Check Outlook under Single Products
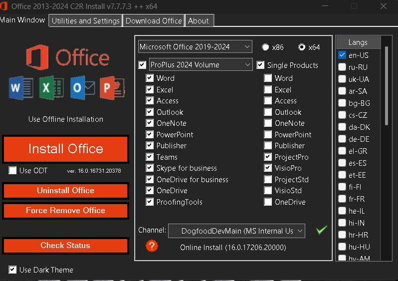 point(268,112)
